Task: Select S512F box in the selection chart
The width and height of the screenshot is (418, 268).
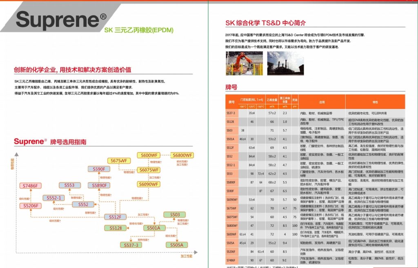Action: (x=115, y=217)
